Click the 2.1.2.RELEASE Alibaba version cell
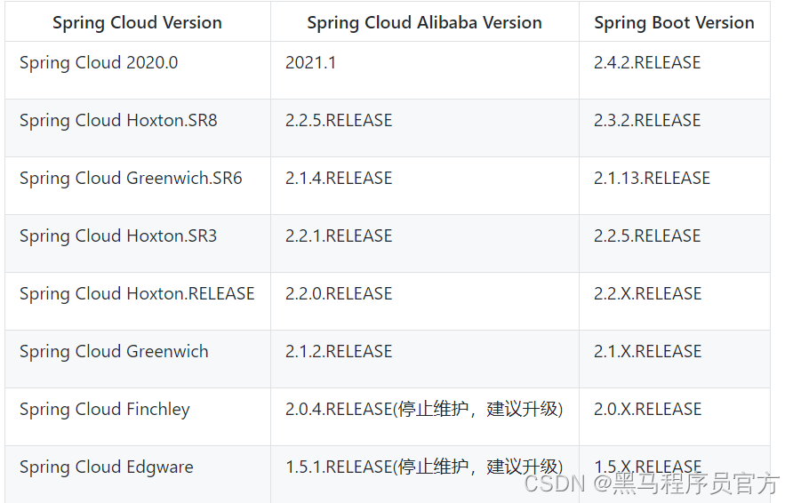This screenshot has height=503, width=793. (339, 352)
